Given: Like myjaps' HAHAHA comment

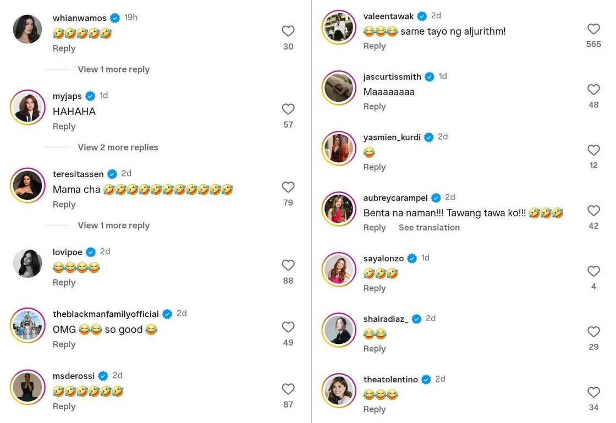Looking at the screenshot, I should point(288,109).
